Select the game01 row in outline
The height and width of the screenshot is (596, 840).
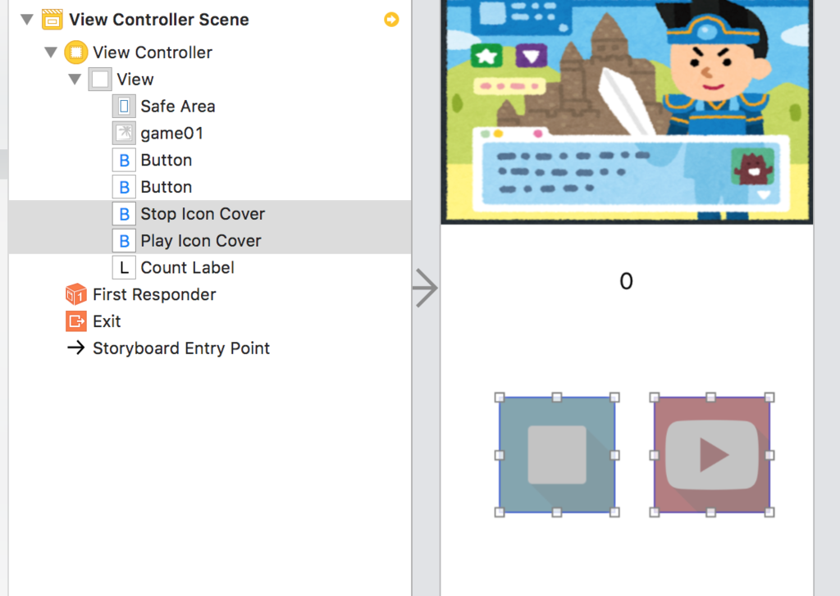pos(210,133)
